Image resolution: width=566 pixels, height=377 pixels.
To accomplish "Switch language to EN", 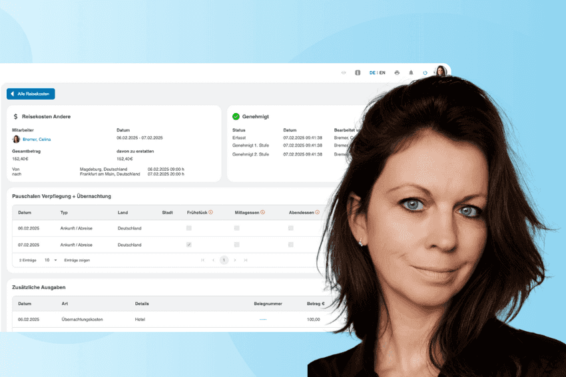I will pyautogui.click(x=382, y=72).
